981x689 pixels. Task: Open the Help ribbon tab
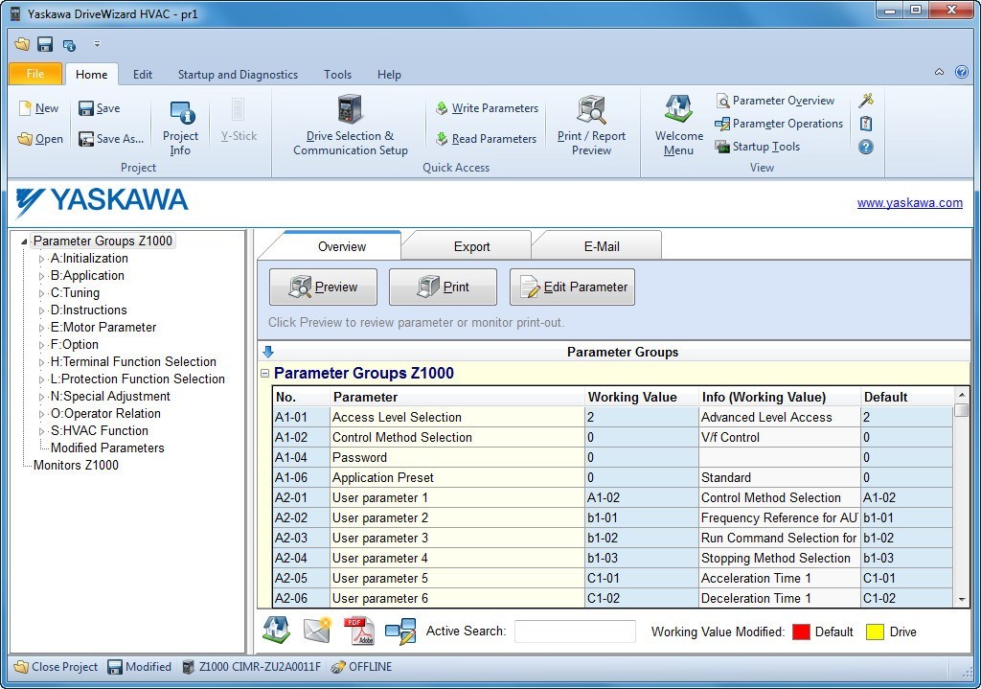(x=389, y=74)
